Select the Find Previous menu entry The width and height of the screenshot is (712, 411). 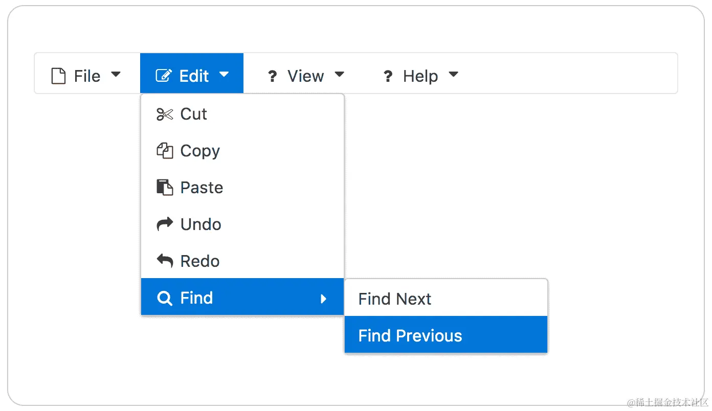coord(410,335)
